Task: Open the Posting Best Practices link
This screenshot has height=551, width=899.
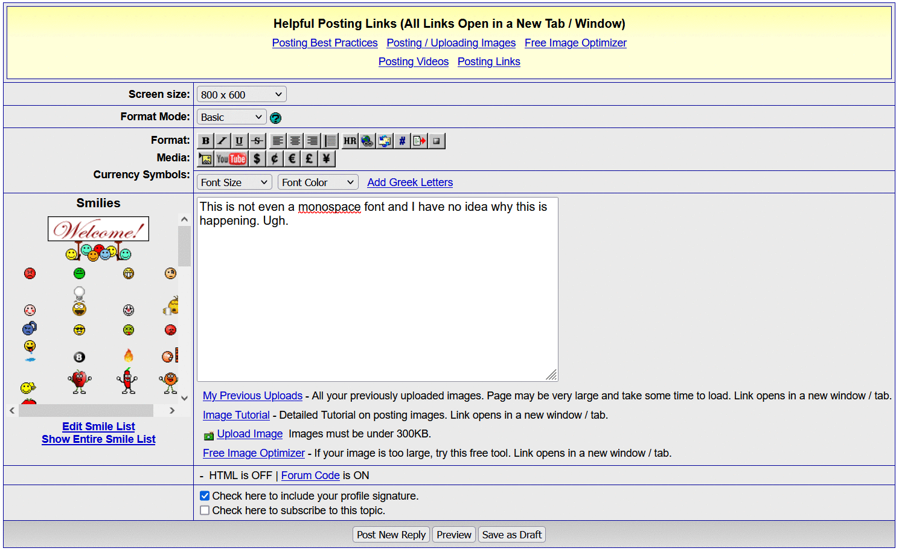Action: [325, 43]
